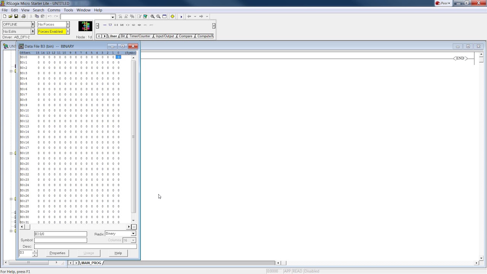Zoom in with the magnifier plus icon
This screenshot has width=487, height=274.
tap(153, 16)
